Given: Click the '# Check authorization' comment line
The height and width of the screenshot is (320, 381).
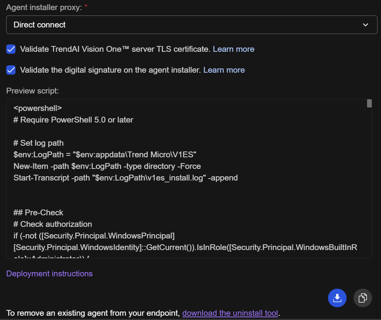Looking at the screenshot, I should (53, 224).
